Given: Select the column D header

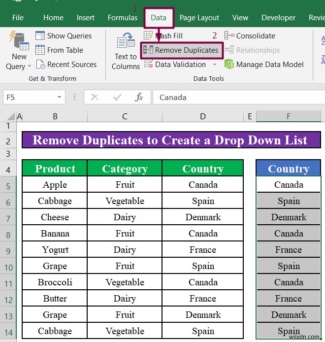Looking at the screenshot, I should pos(203,116).
